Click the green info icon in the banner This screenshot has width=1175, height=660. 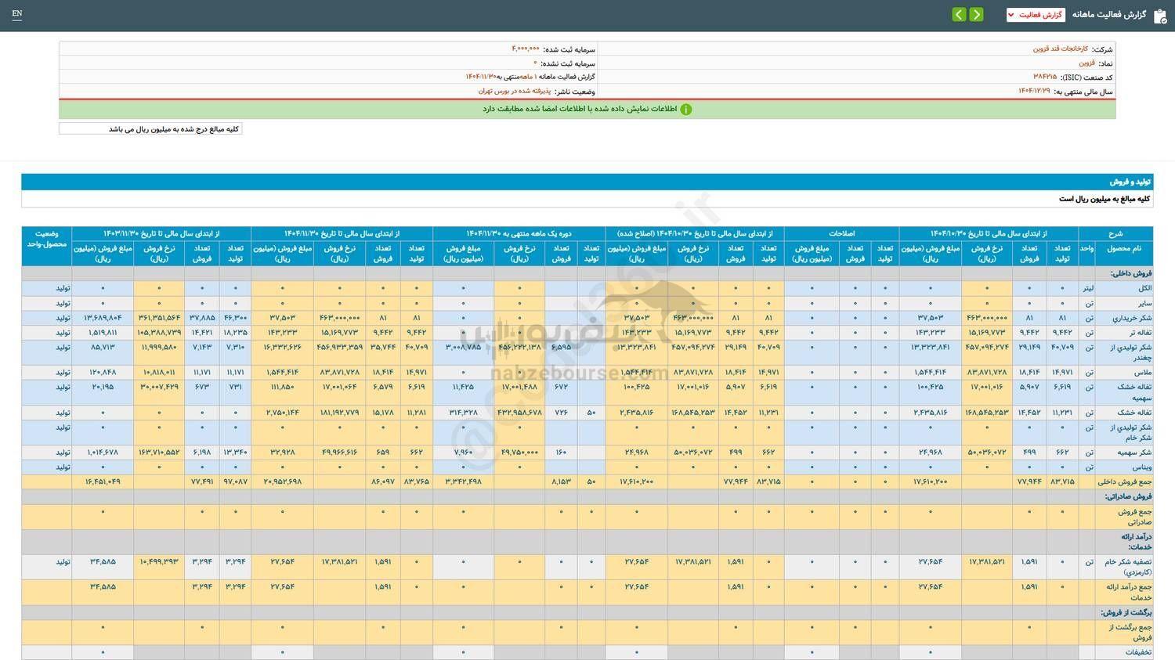(x=686, y=110)
